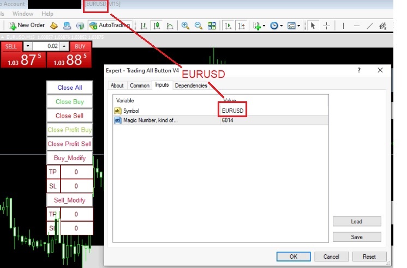Zoom out on the chart
The height and width of the screenshot is (268, 407).
(198, 26)
